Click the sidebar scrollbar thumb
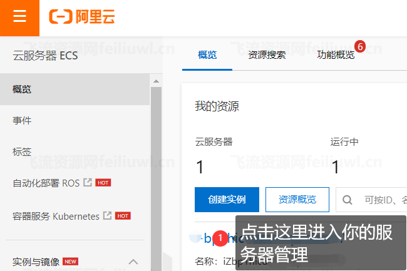This screenshot has height=271, width=407. point(157,179)
